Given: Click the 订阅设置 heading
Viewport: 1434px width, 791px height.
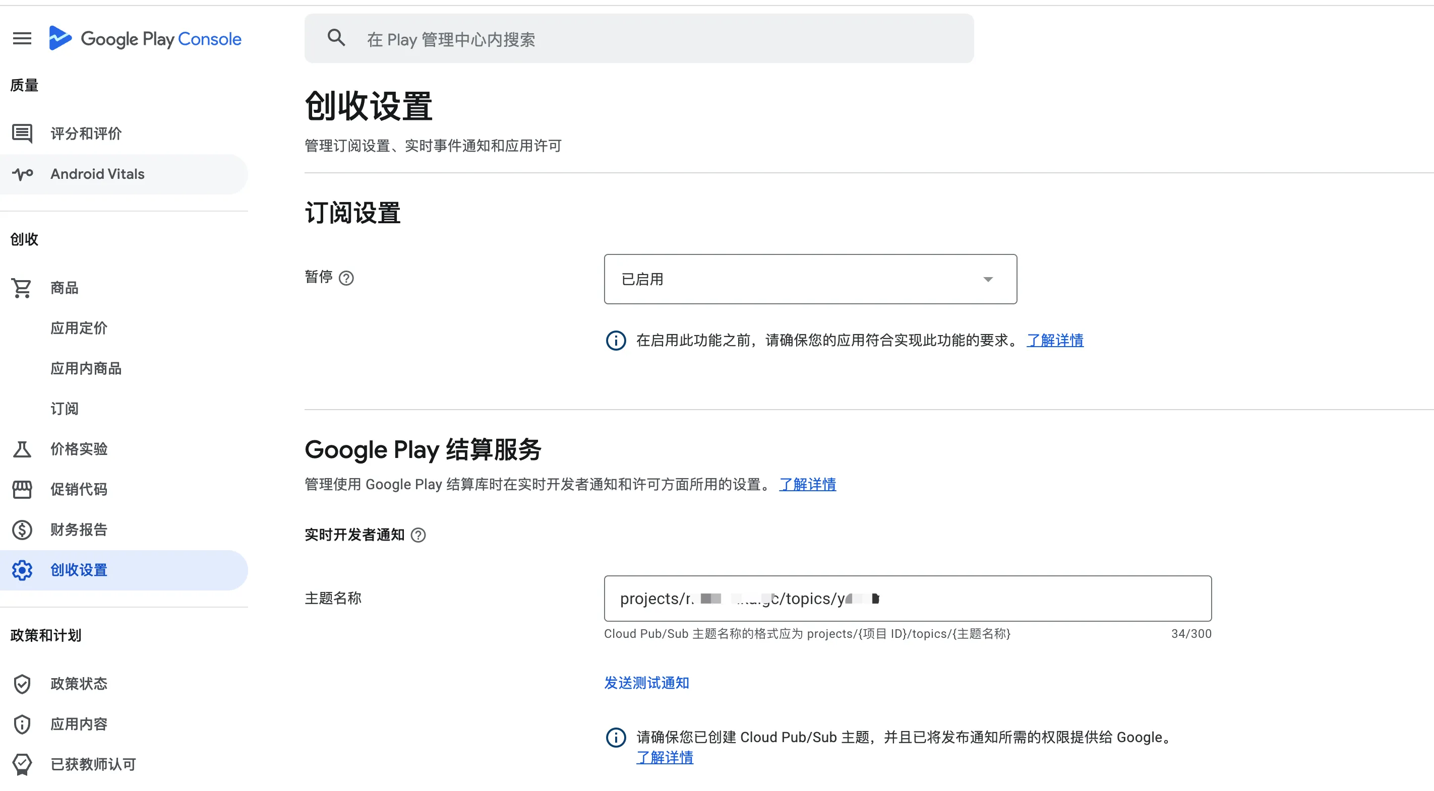Looking at the screenshot, I should (x=352, y=213).
